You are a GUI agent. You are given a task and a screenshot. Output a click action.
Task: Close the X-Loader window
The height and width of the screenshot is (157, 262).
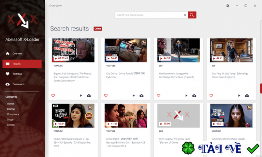(255, 6)
